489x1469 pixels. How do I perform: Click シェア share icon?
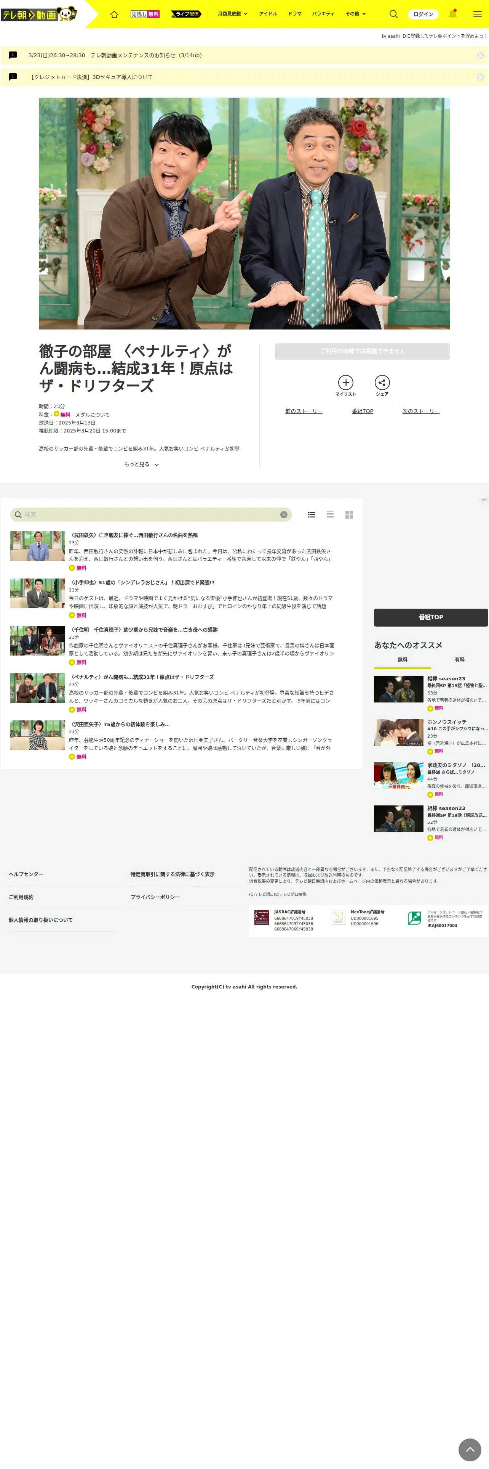pos(382,383)
